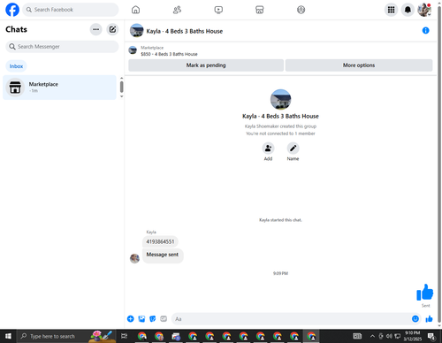
Task: Show hidden system tray icons chevron
Action: pyautogui.click(x=372, y=336)
